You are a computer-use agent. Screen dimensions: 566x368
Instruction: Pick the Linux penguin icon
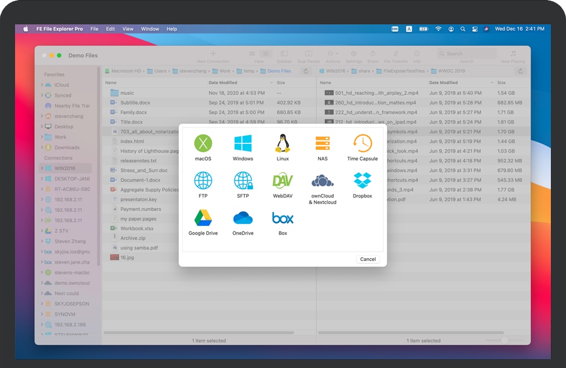click(x=283, y=143)
